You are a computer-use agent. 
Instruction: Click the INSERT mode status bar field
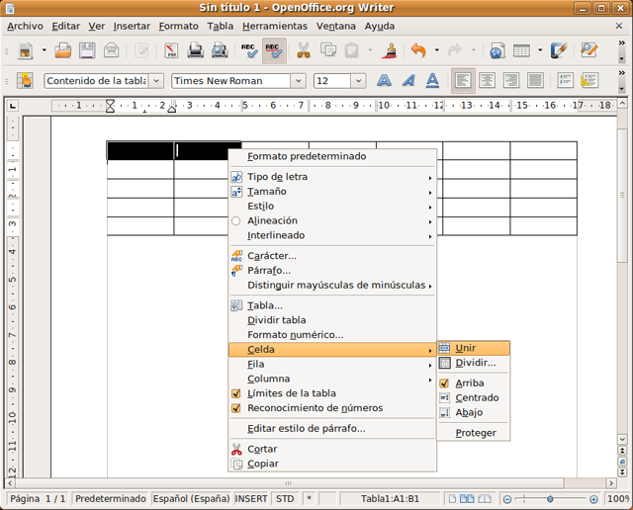click(251, 499)
